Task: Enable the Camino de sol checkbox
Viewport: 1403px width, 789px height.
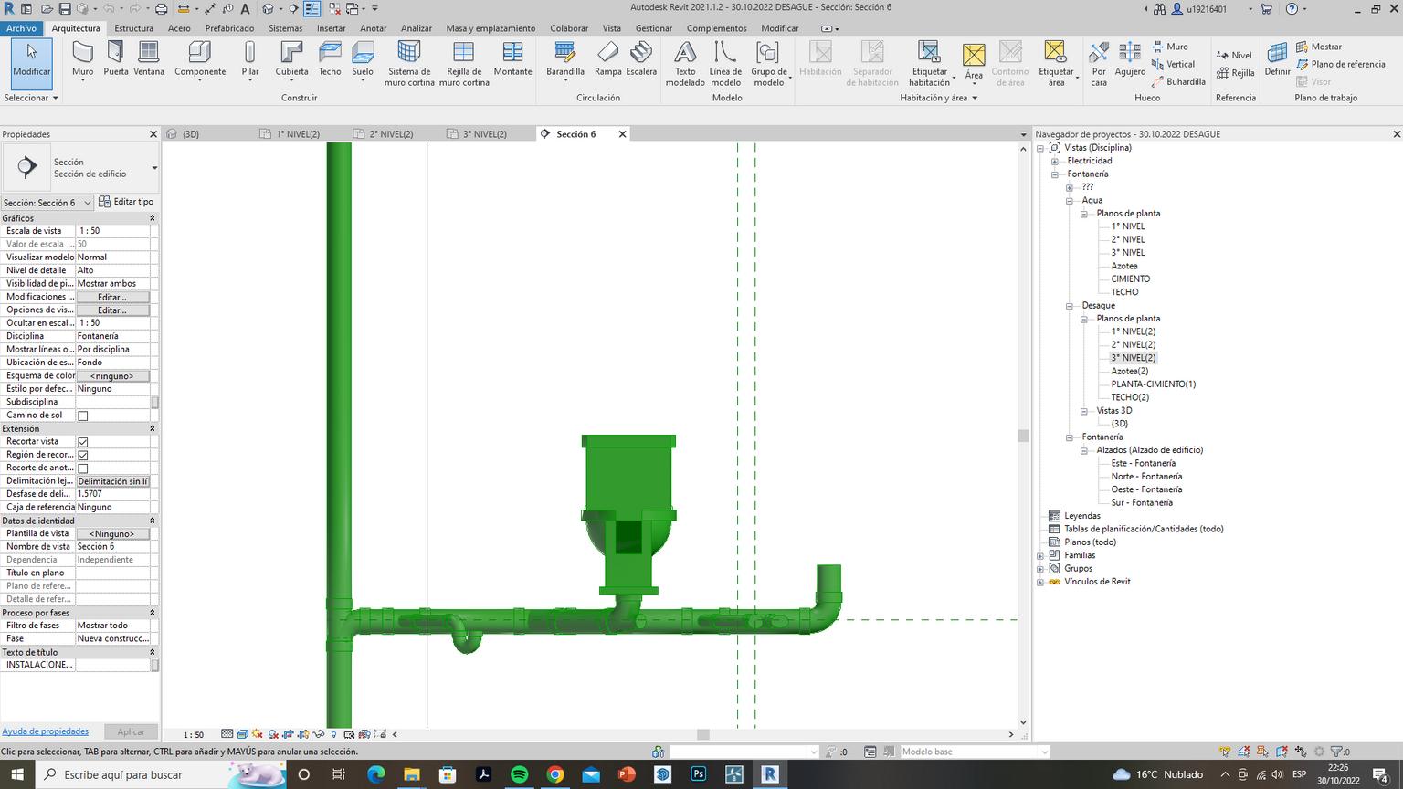Action: click(x=83, y=416)
